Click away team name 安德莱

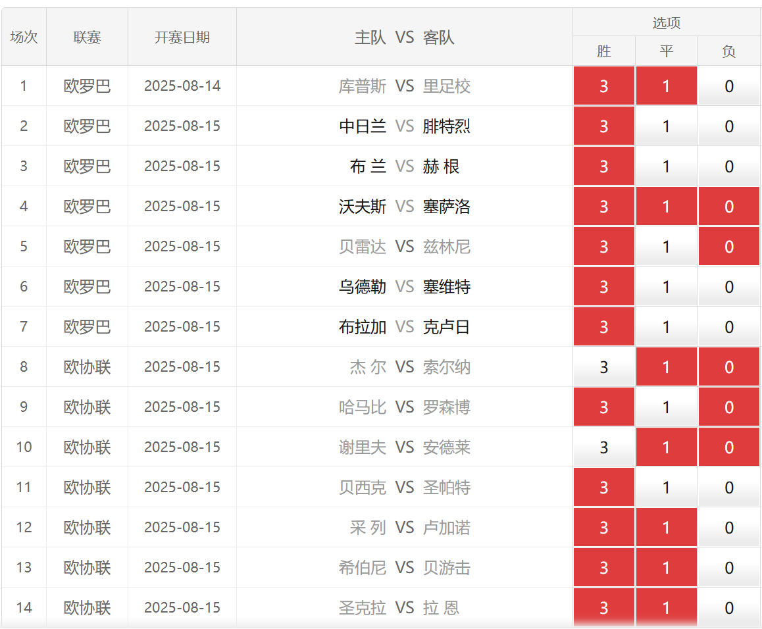[x=447, y=447]
